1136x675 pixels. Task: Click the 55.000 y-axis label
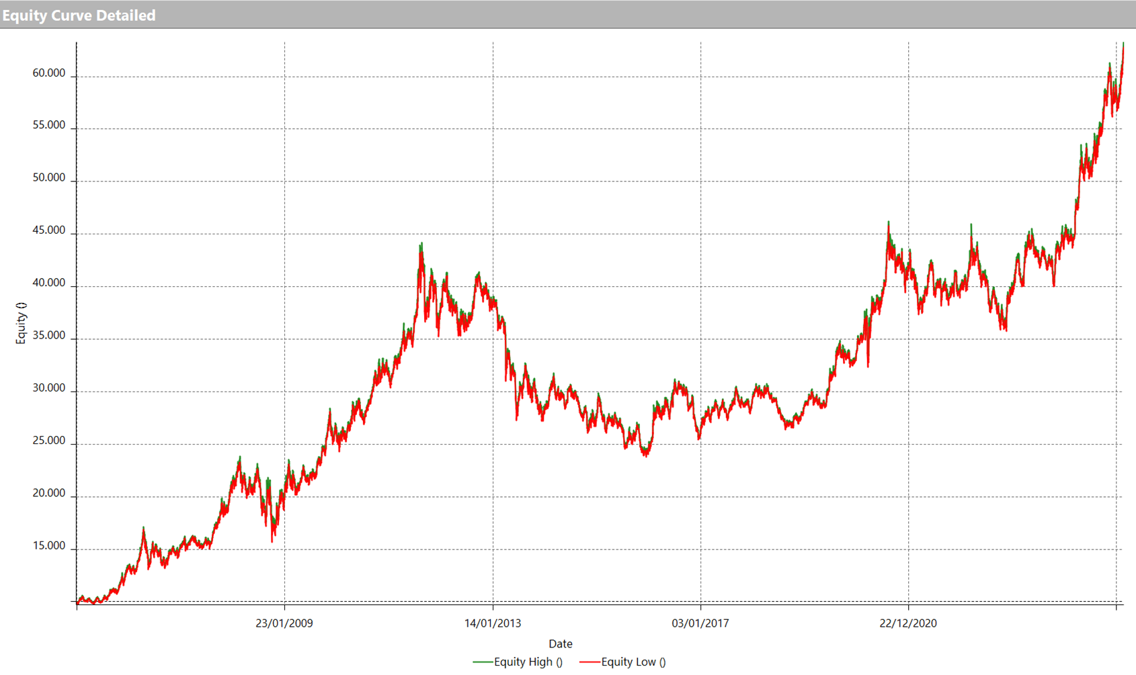click(x=49, y=126)
